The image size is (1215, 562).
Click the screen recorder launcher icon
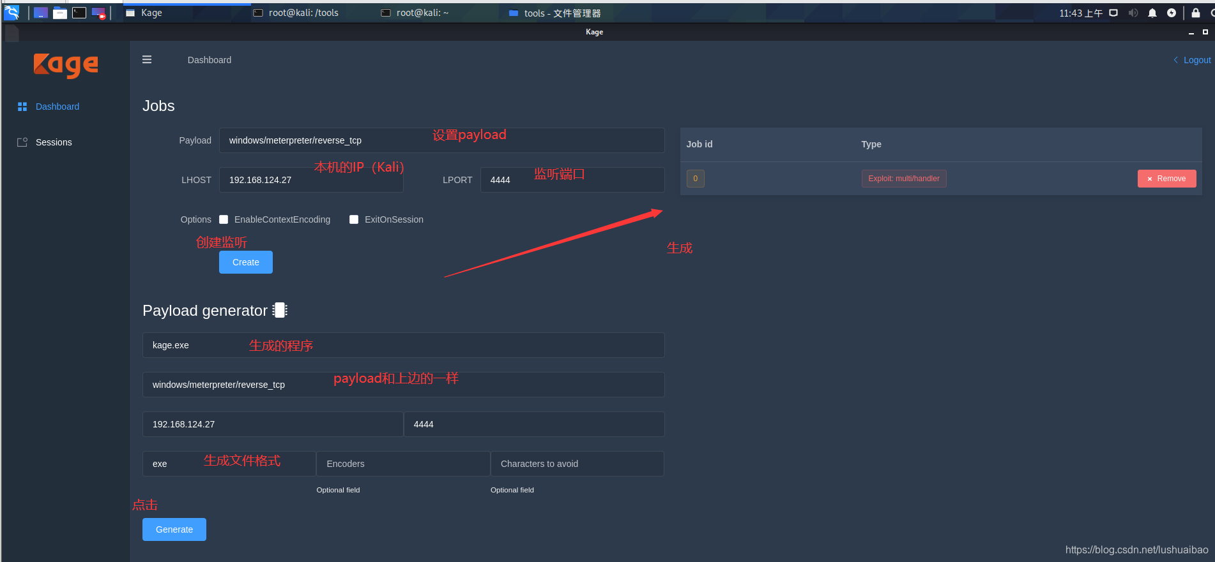point(98,13)
